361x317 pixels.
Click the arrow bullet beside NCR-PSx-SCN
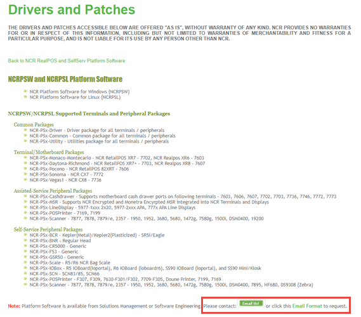point(25,273)
